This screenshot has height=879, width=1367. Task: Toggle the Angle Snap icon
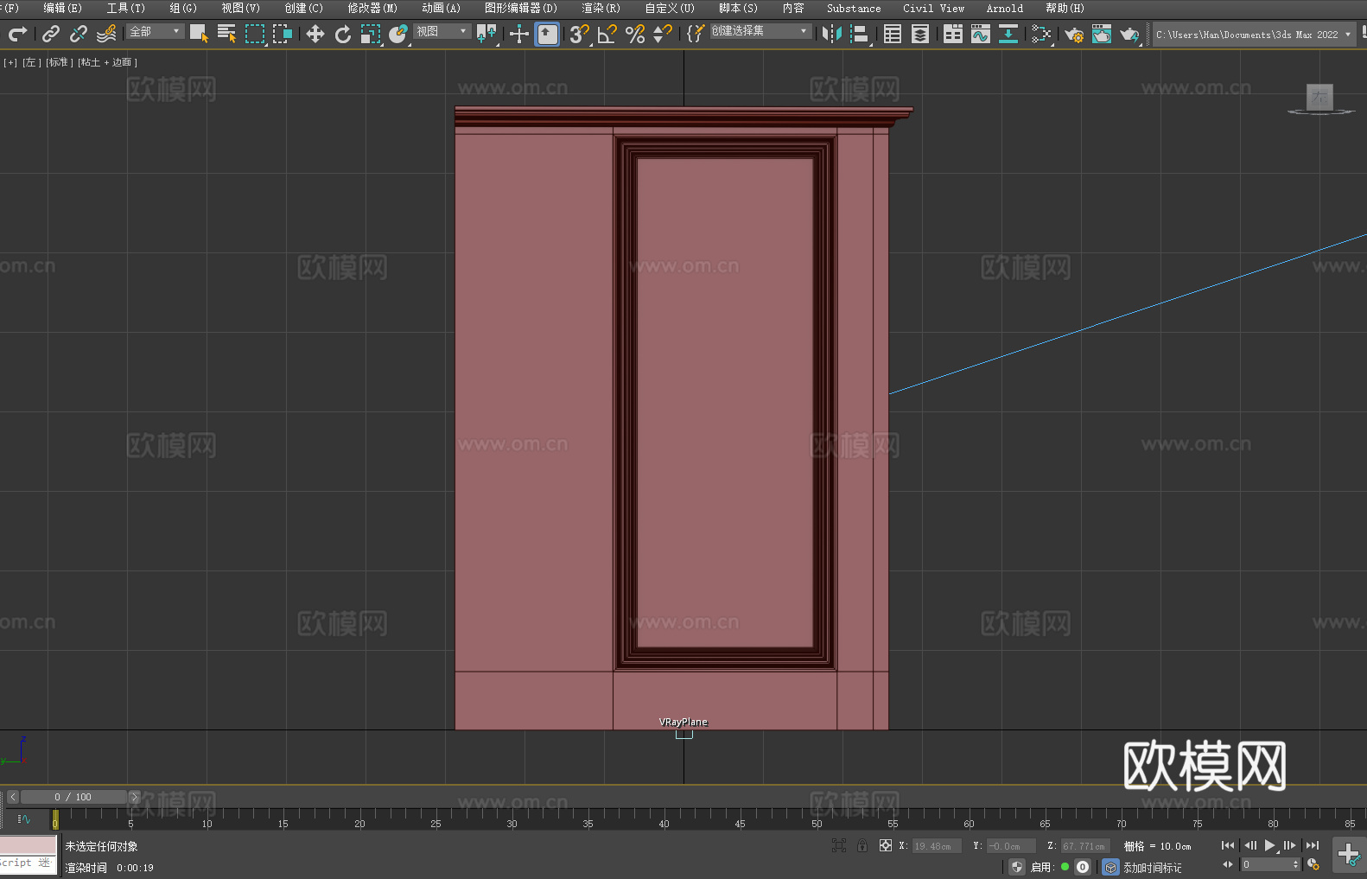coord(607,34)
